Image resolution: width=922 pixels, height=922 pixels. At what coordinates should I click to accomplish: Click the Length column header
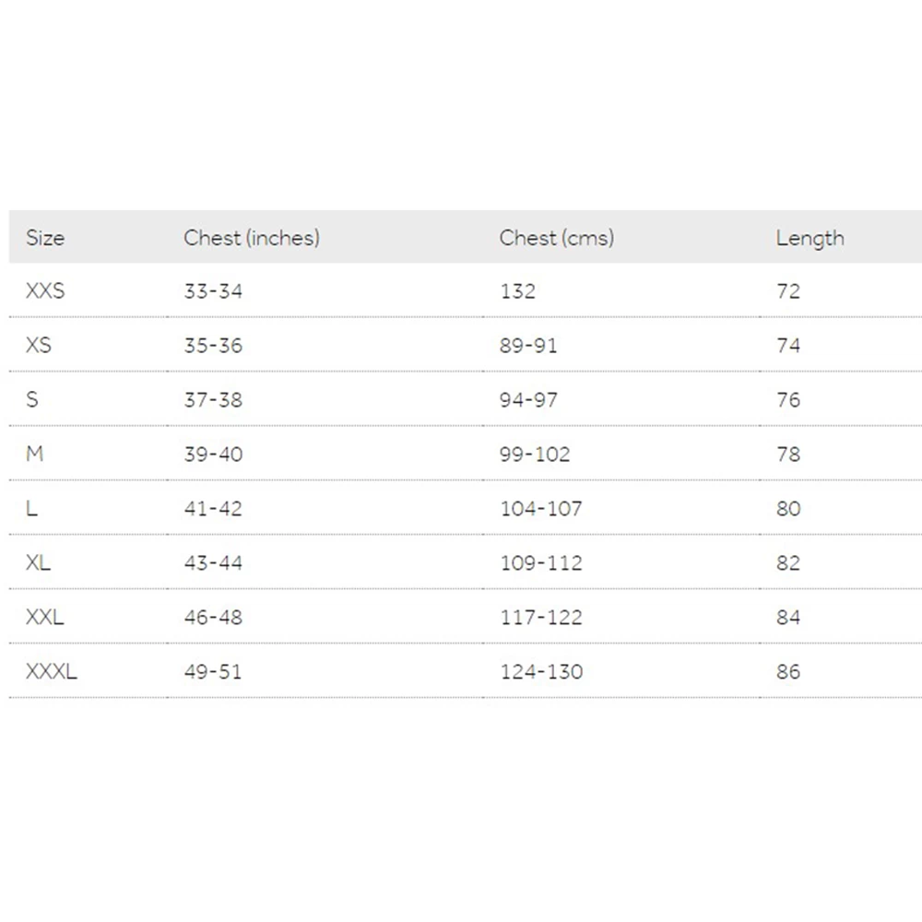[810, 238]
